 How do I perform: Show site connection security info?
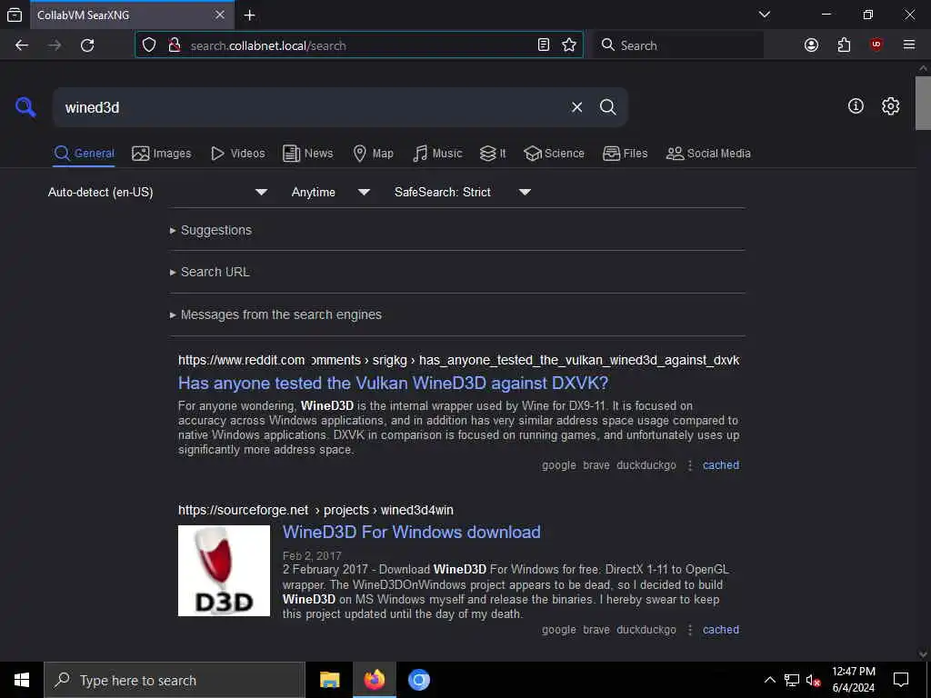(174, 45)
